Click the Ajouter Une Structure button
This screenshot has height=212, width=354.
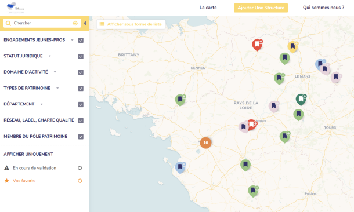[x=261, y=8]
